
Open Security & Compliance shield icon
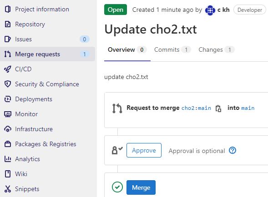coord(8,84)
